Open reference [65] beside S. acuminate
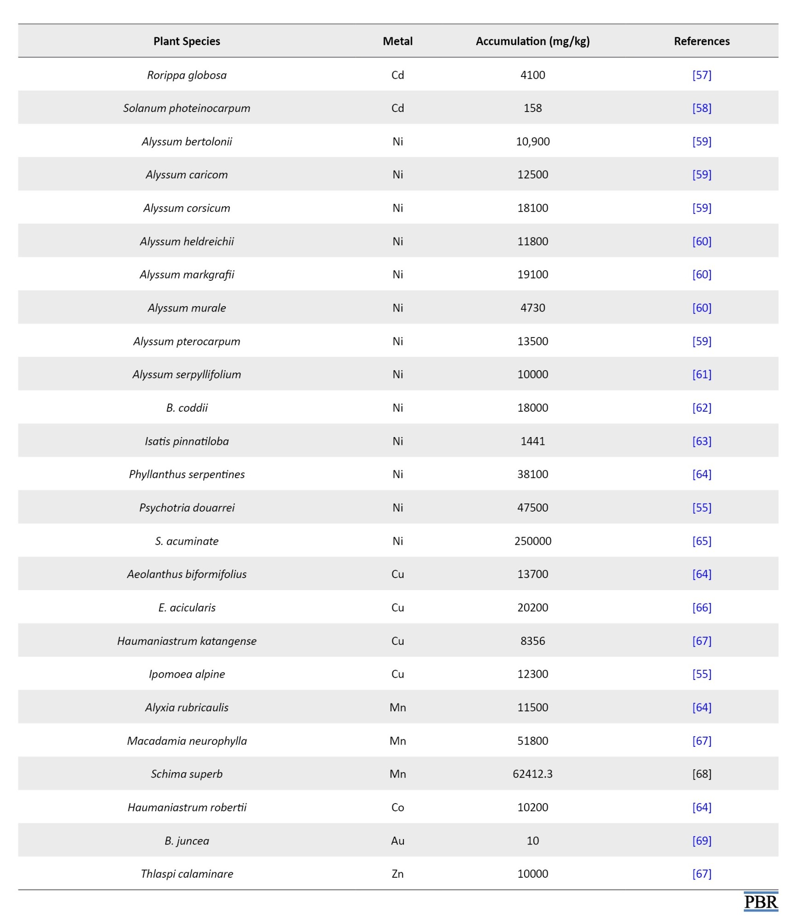Screen dimensions: 807x922 pyautogui.click(x=702, y=541)
